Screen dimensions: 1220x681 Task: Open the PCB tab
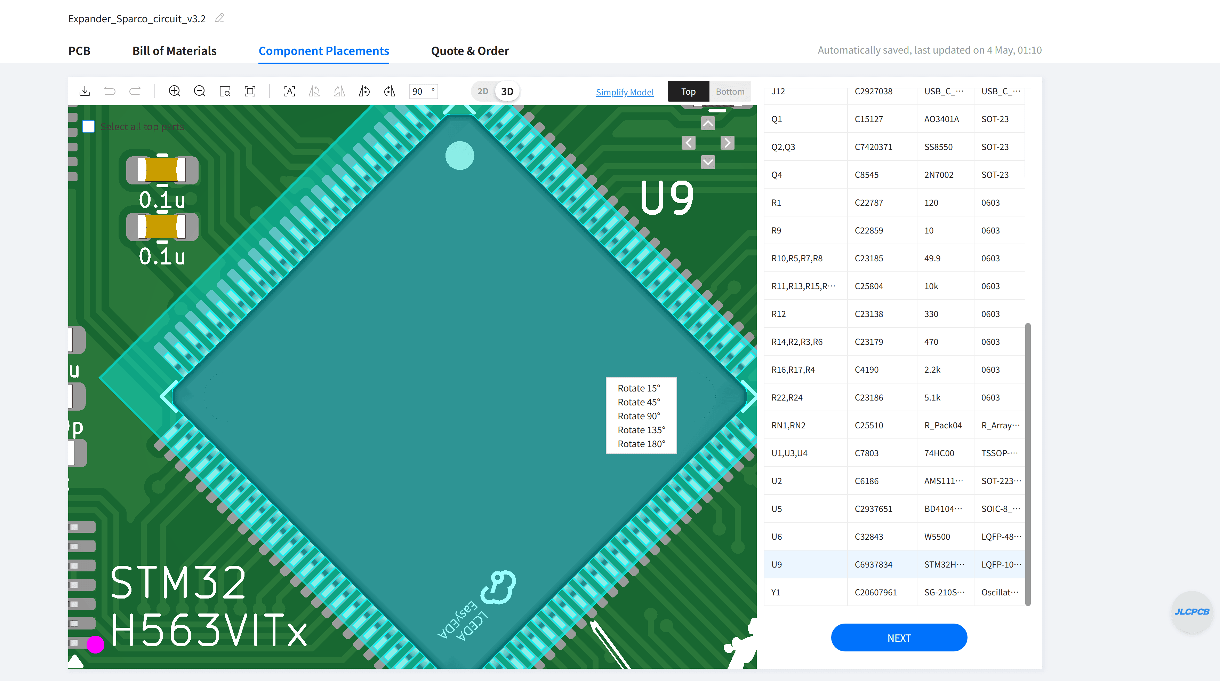click(x=79, y=51)
